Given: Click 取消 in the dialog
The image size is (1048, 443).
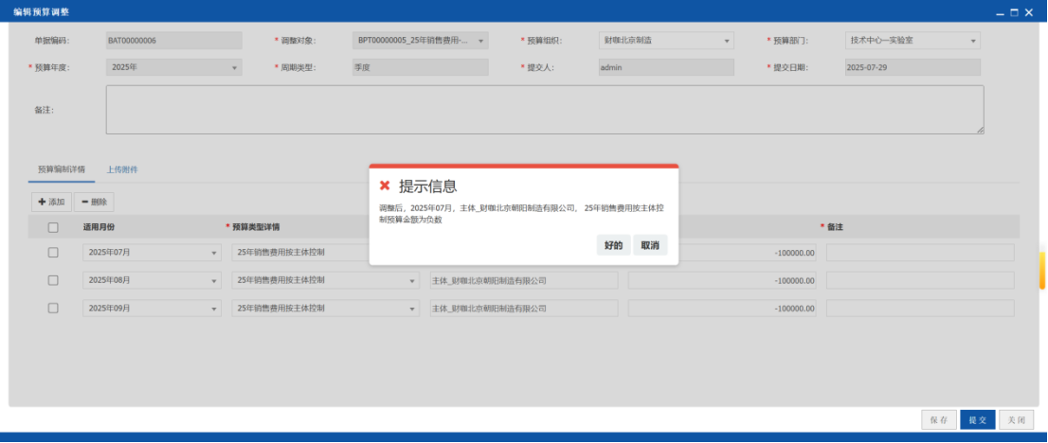Looking at the screenshot, I should pos(650,245).
